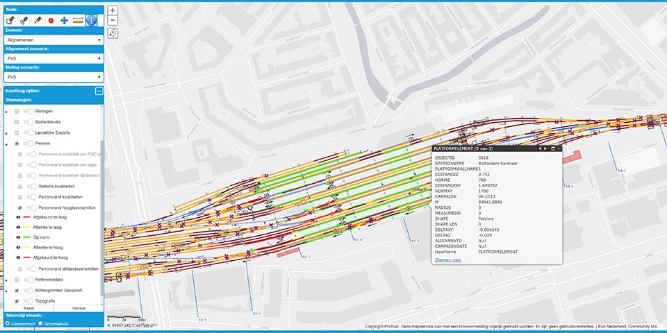Adjust the Metingen layer transparency slider

pos(28,111)
